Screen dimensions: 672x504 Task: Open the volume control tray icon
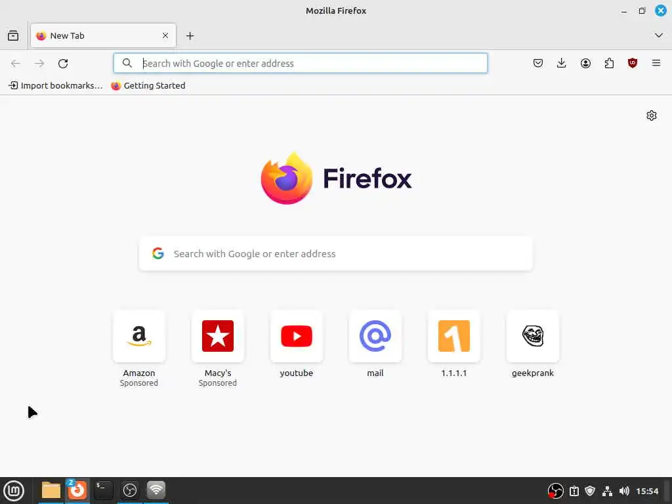(x=625, y=491)
